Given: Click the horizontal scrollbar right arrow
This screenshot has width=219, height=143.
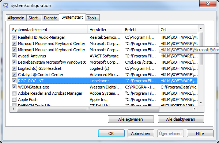Looking at the screenshot, I should (194, 109).
